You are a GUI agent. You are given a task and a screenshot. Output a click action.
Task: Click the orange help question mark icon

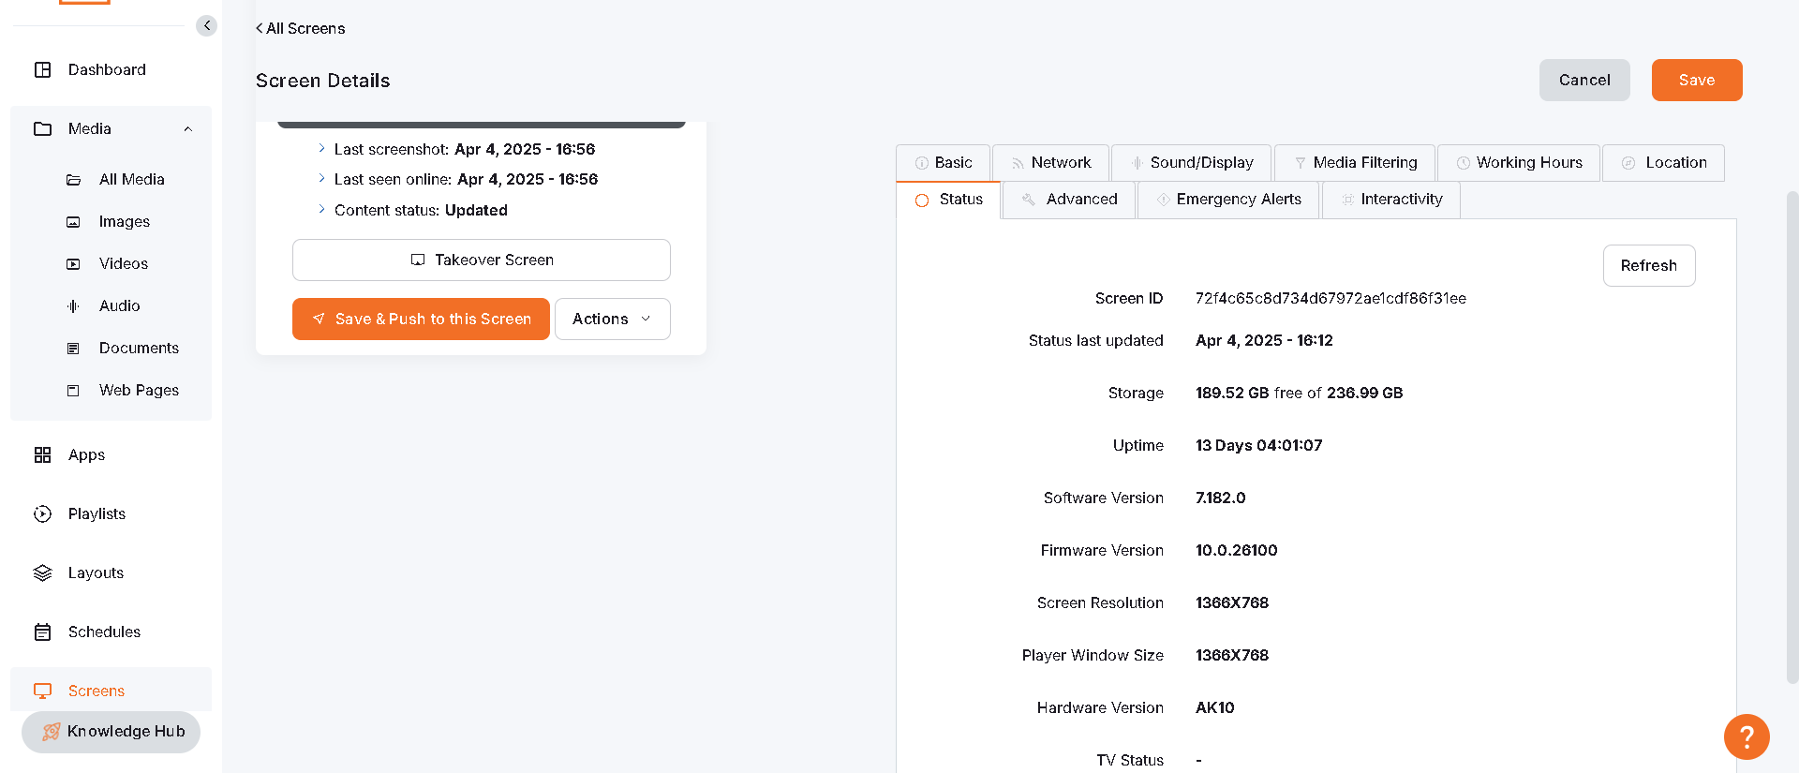point(1746,737)
